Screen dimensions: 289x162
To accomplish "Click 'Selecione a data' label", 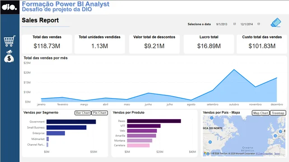I will 199,24.
